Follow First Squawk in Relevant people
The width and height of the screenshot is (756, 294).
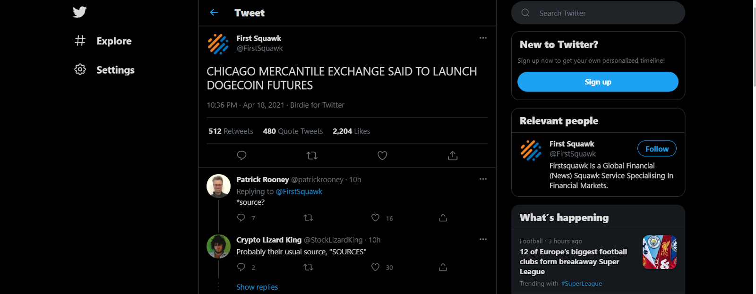point(657,149)
